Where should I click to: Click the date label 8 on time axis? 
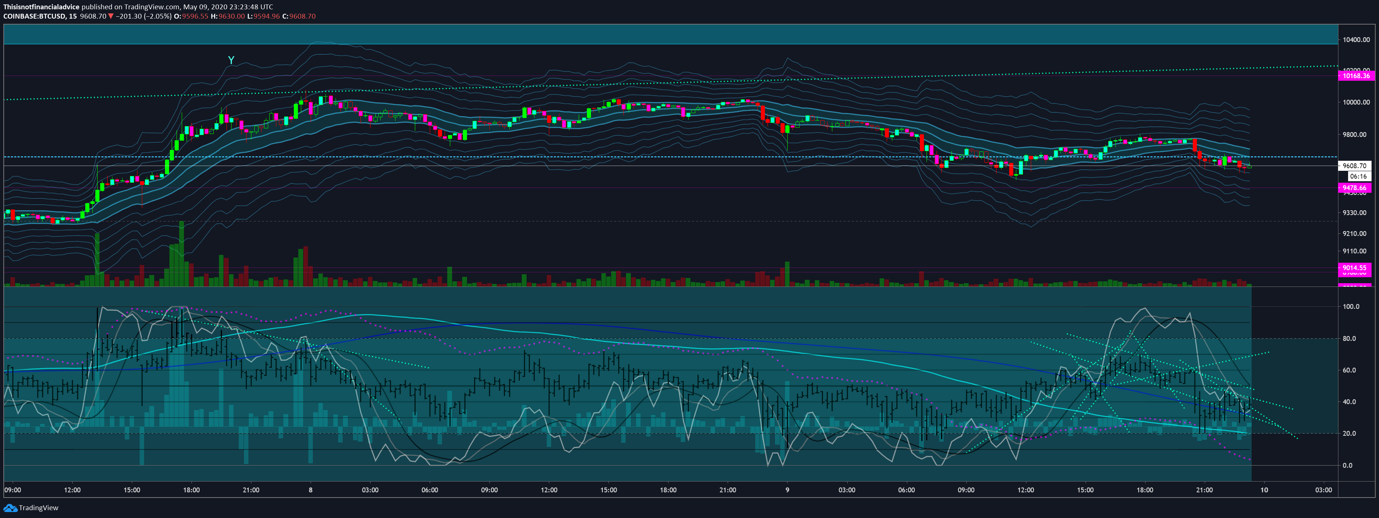[311, 490]
